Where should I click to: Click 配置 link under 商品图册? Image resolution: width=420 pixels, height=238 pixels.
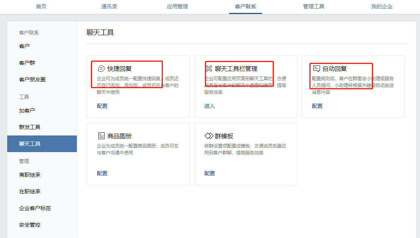(x=102, y=173)
